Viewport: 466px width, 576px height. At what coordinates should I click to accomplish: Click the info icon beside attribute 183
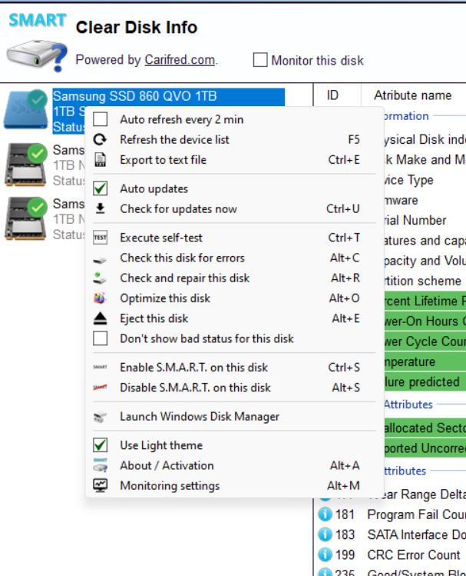click(x=325, y=534)
